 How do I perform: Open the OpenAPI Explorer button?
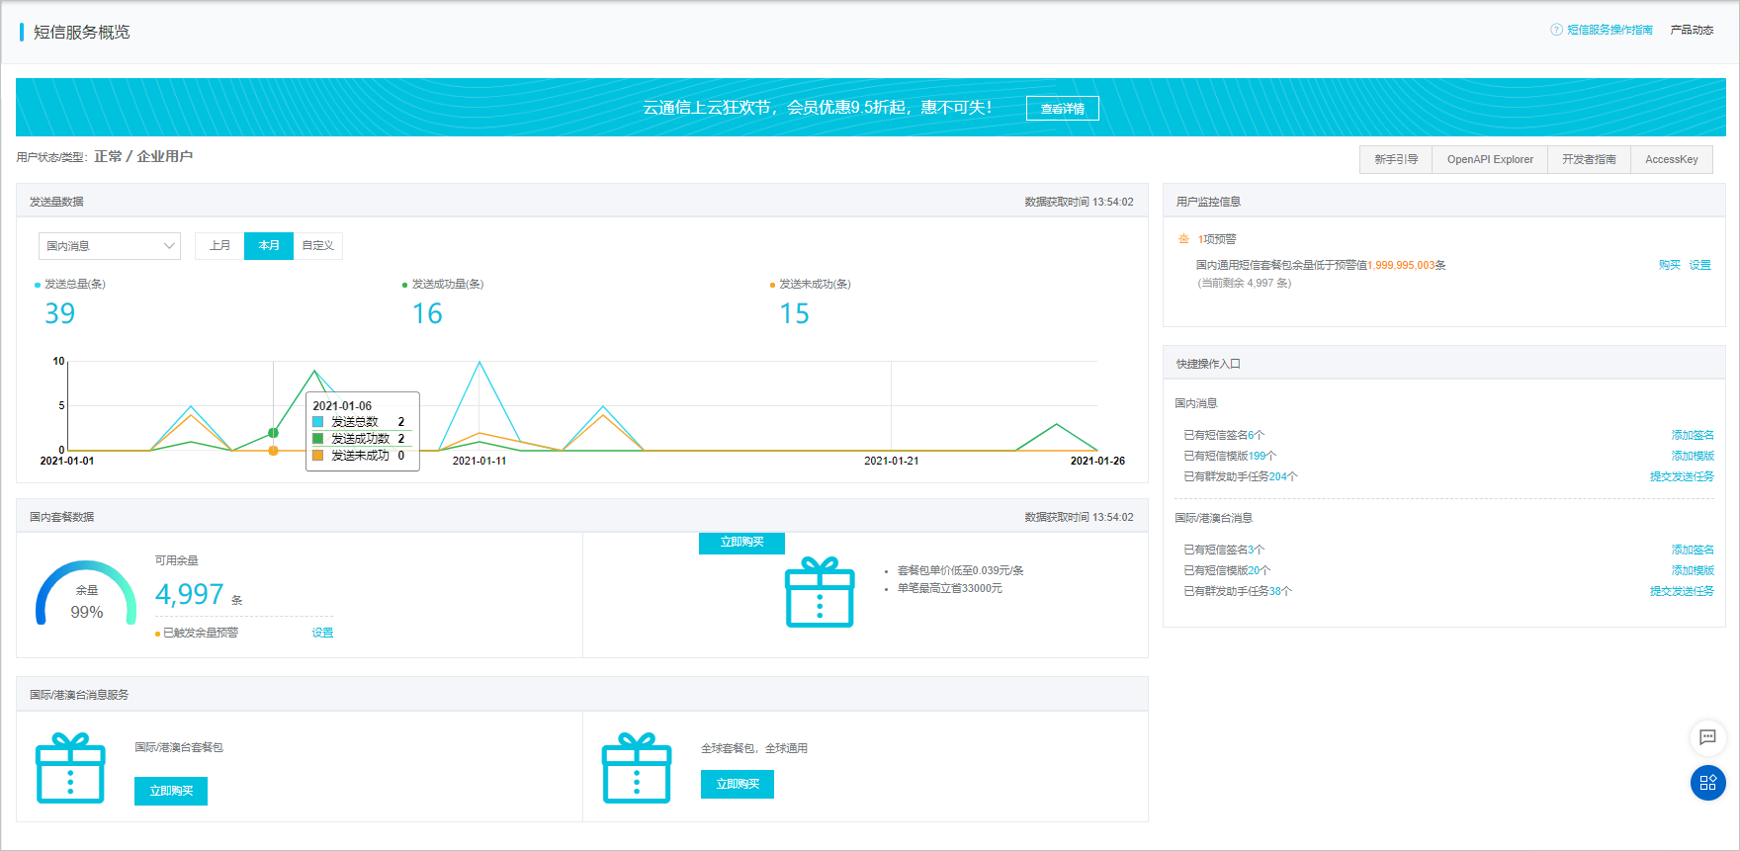click(1490, 159)
